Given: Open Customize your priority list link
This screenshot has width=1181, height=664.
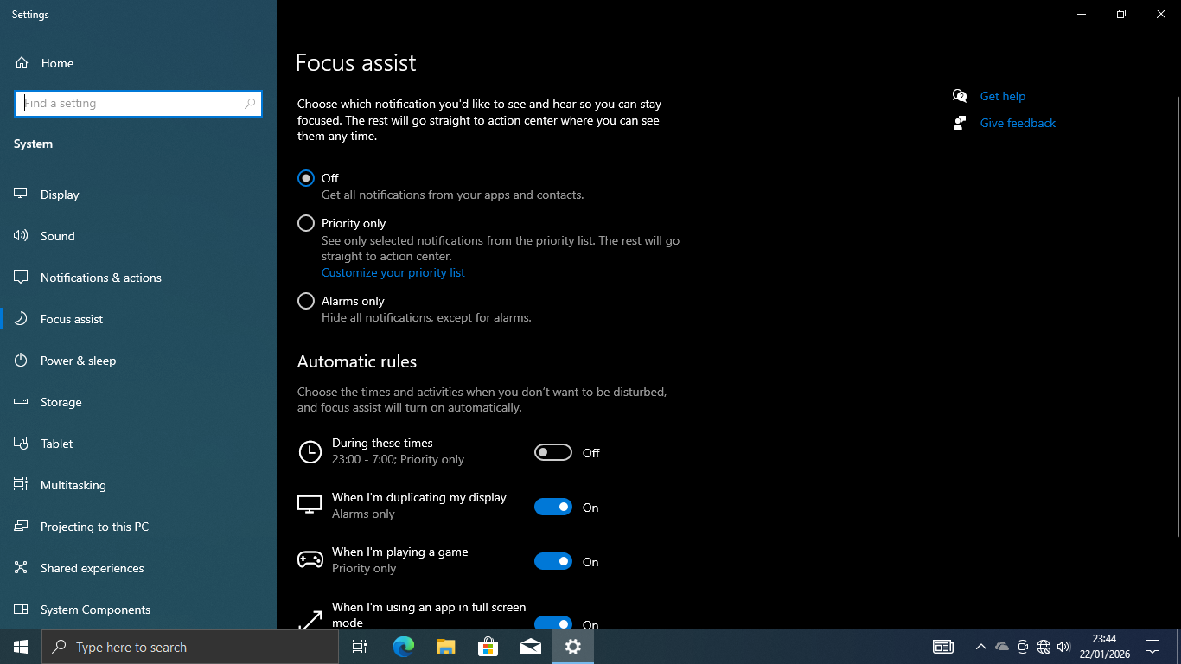Looking at the screenshot, I should coord(393,272).
